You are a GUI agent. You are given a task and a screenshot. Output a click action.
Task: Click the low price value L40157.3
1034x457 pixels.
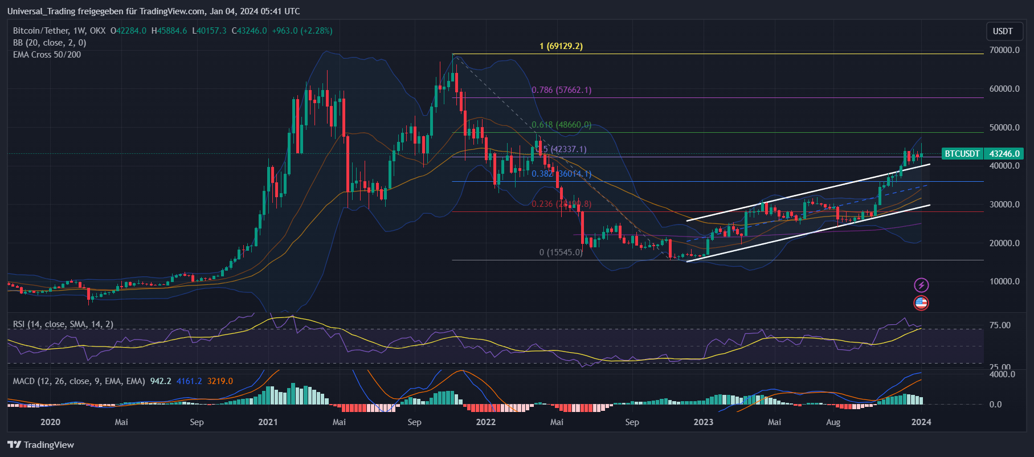pyautogui.click(x=209, y=31)
